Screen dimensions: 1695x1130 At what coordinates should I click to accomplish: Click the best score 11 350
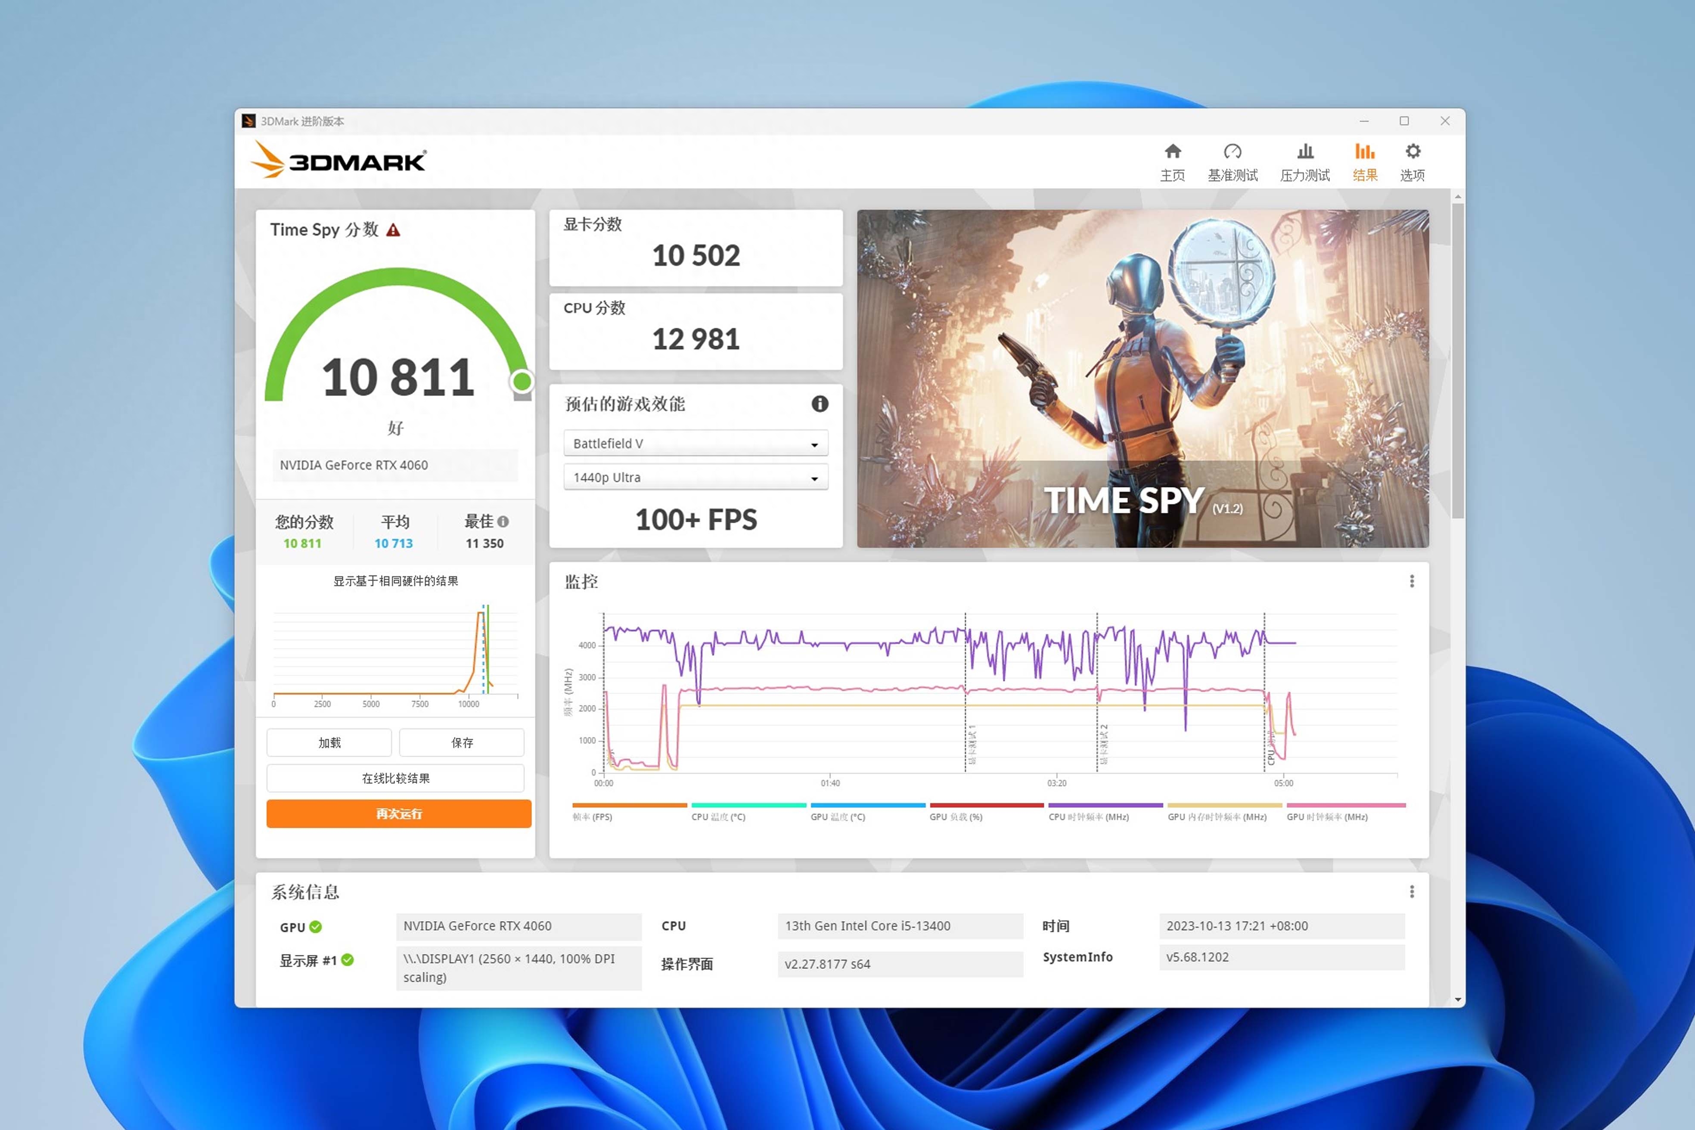point(484,543)
